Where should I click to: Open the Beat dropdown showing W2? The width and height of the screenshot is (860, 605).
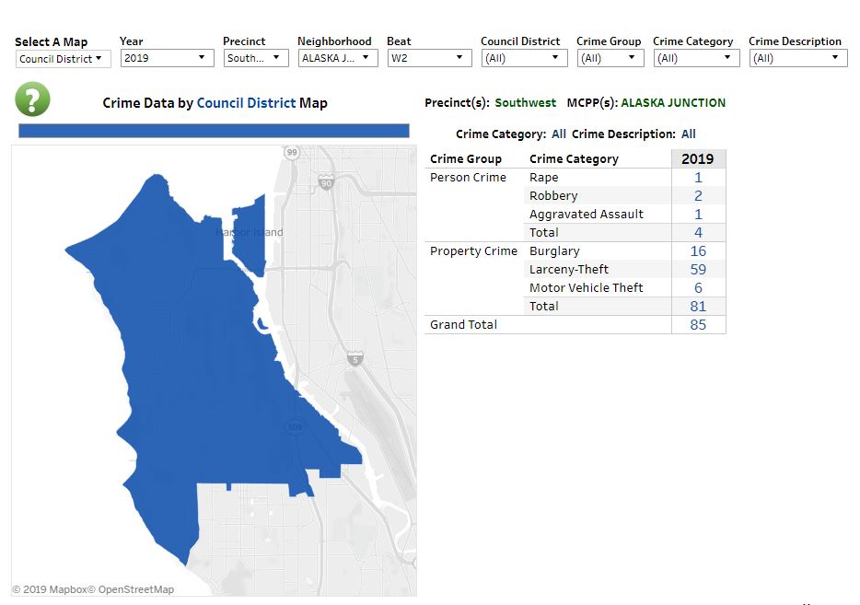point(429,58)
